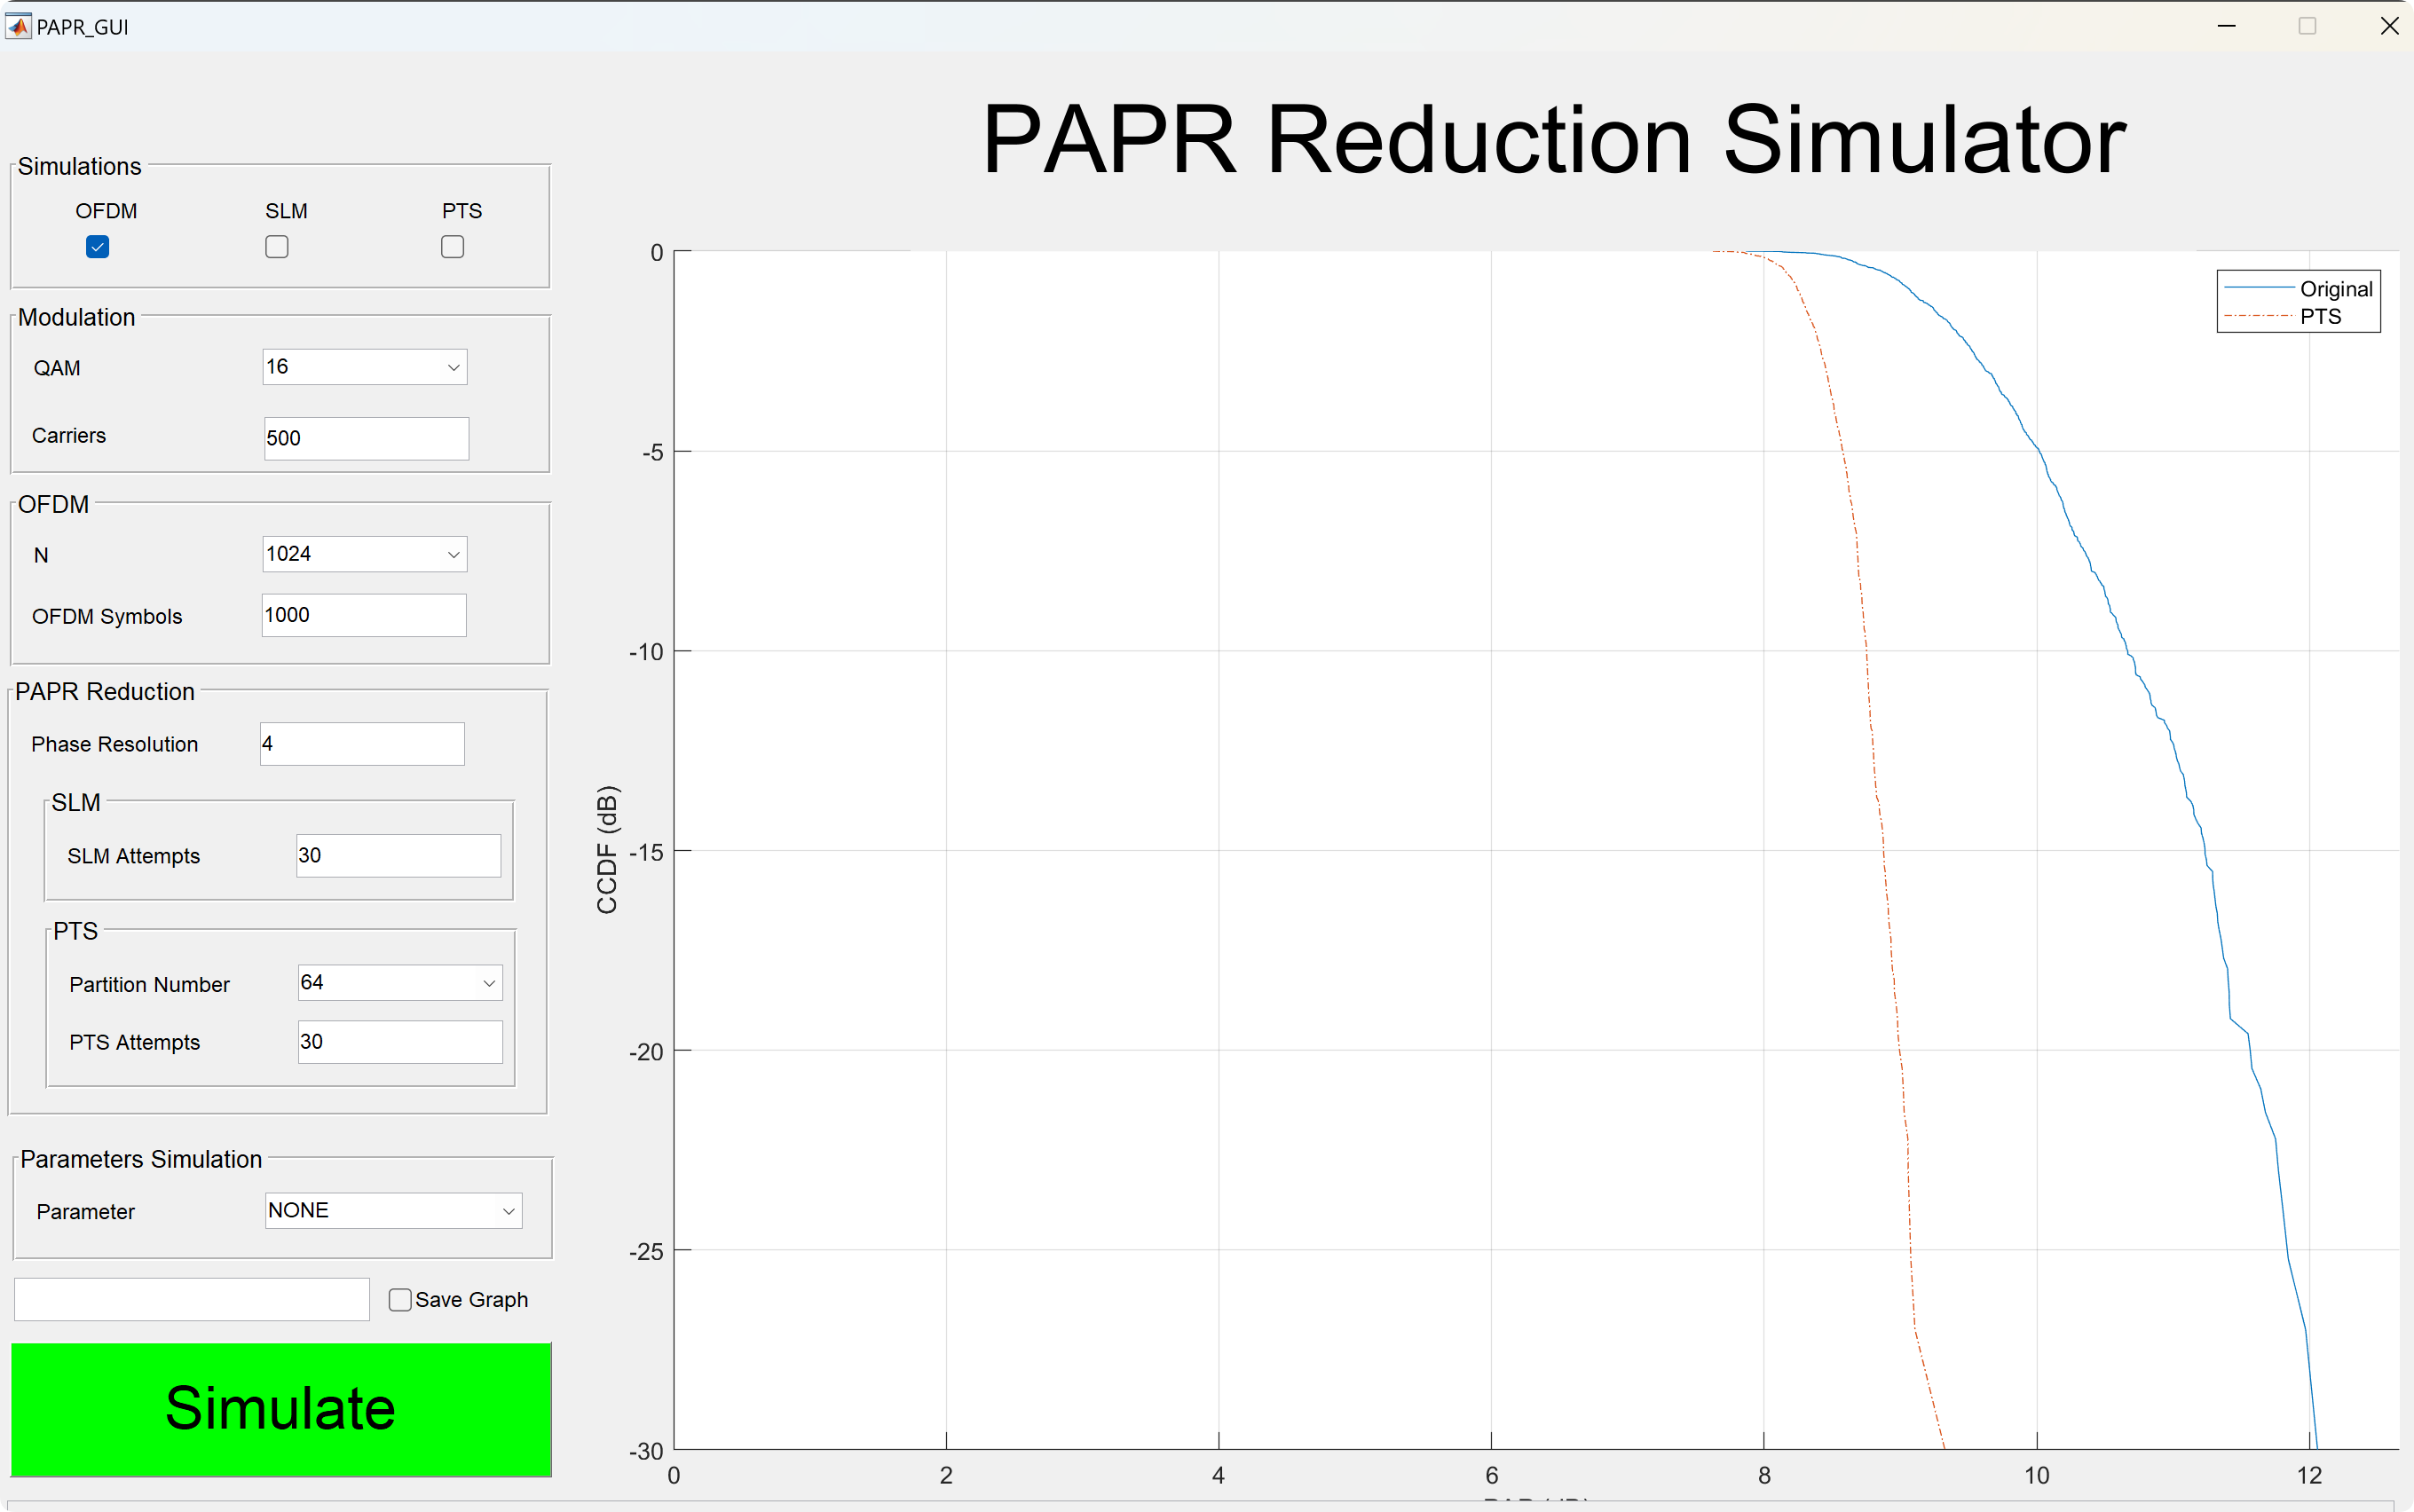The height and width of the screenshot is (1512, 2414).
Task: Click the PTS Attempts input field
Action: tap(400, 1041)
